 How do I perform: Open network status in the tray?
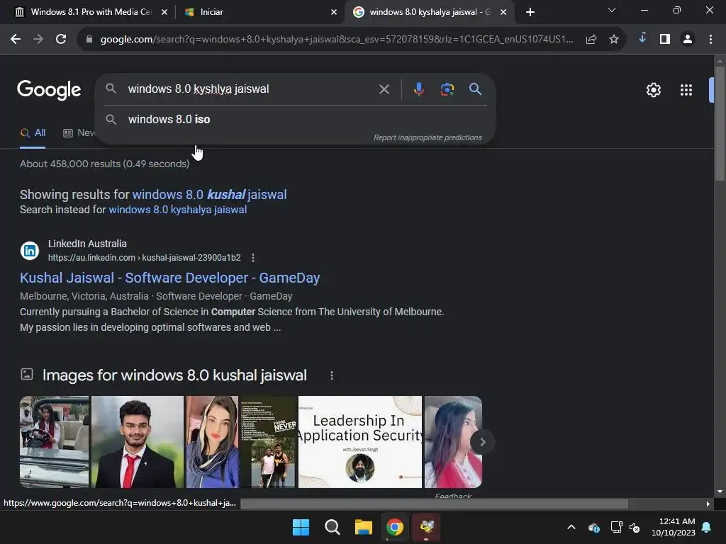coord(616,527)
